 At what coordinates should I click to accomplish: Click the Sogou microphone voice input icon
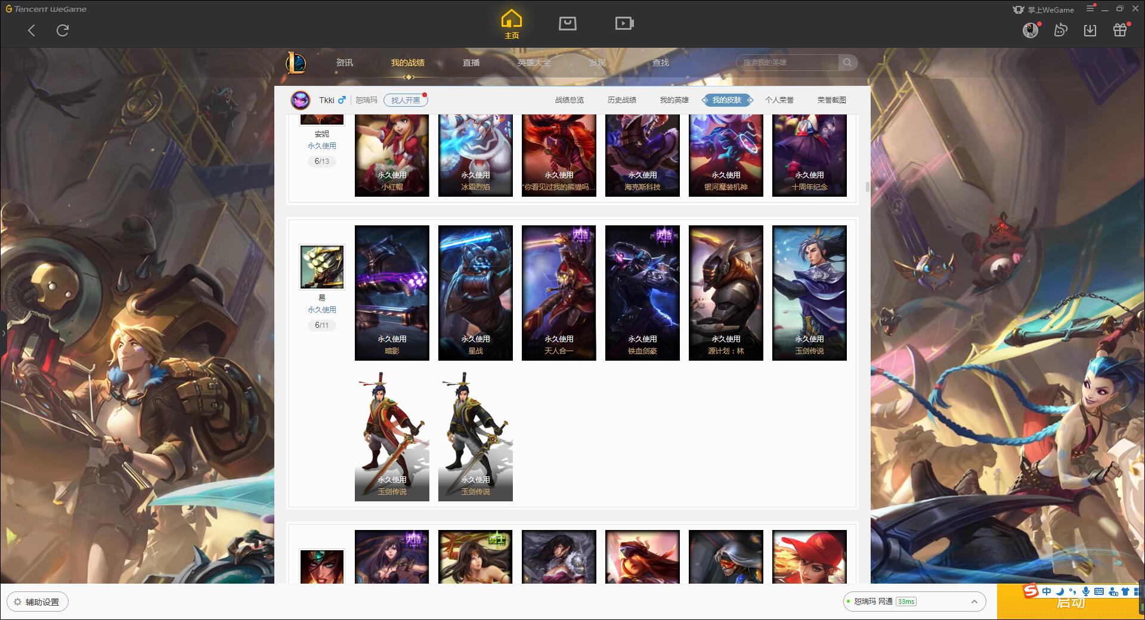[1086, 591]
